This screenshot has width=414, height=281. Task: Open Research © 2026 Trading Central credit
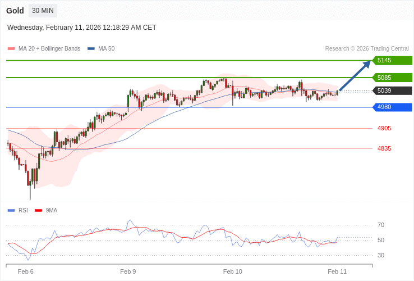click(367, 49)
